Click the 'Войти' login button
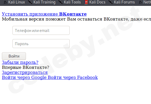Viewport: 151px width, 104px height. 14,56
